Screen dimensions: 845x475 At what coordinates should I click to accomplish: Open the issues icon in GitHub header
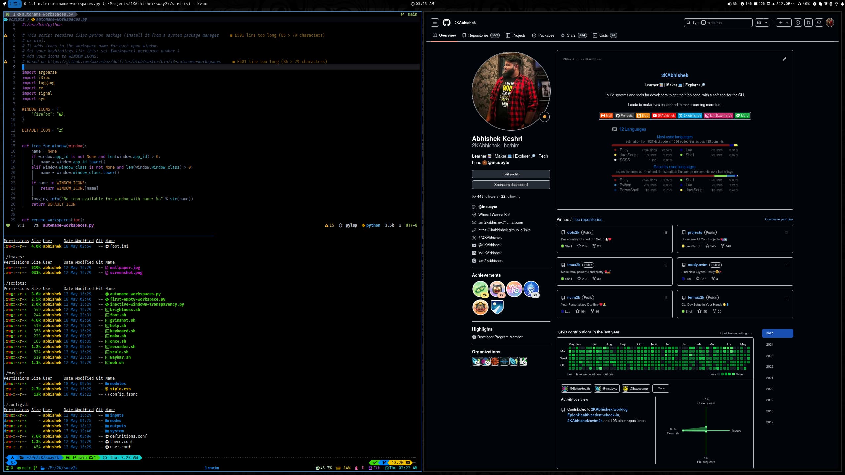click(798, 23)
